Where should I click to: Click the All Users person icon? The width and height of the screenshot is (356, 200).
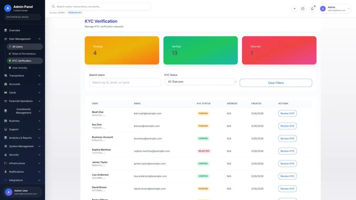(x=10, y=47)
